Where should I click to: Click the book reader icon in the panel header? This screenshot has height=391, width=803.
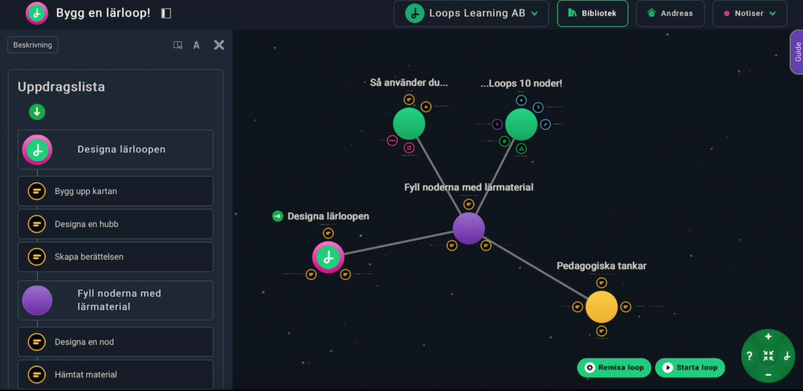point(177,45)
